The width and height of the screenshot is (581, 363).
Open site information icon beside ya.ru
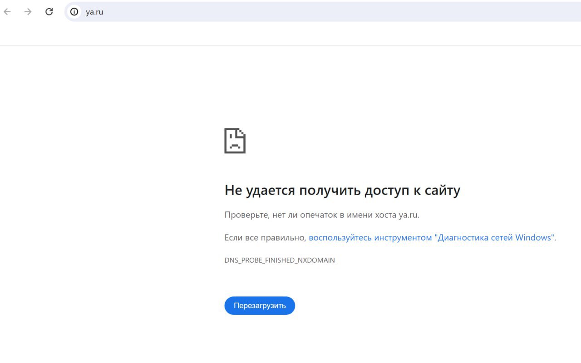[74, 12]
